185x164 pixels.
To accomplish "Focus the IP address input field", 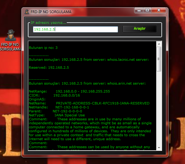I will [x=75, y=29].
